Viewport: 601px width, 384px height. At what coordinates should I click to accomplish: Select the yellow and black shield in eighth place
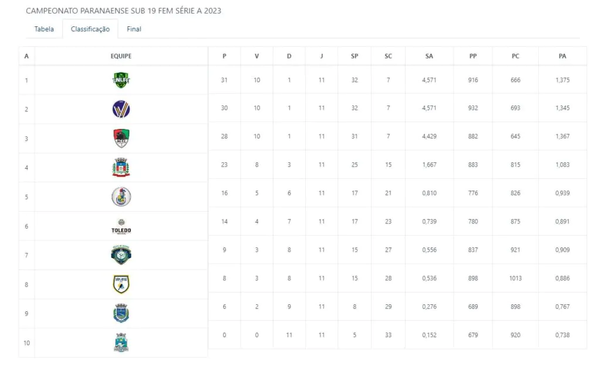coord(121,284)
